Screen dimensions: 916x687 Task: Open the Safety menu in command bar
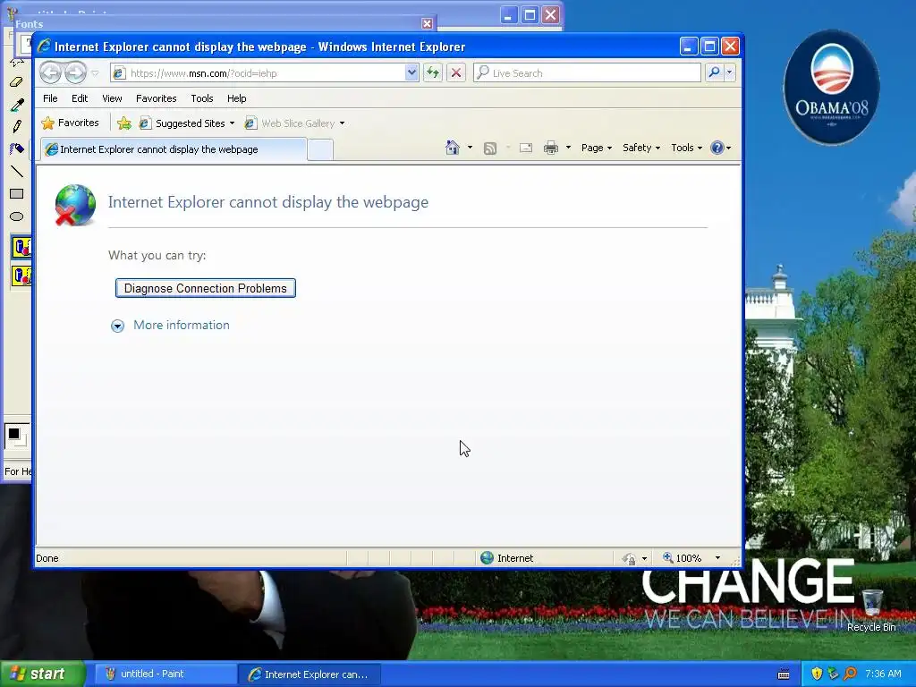tap(640, 148)
